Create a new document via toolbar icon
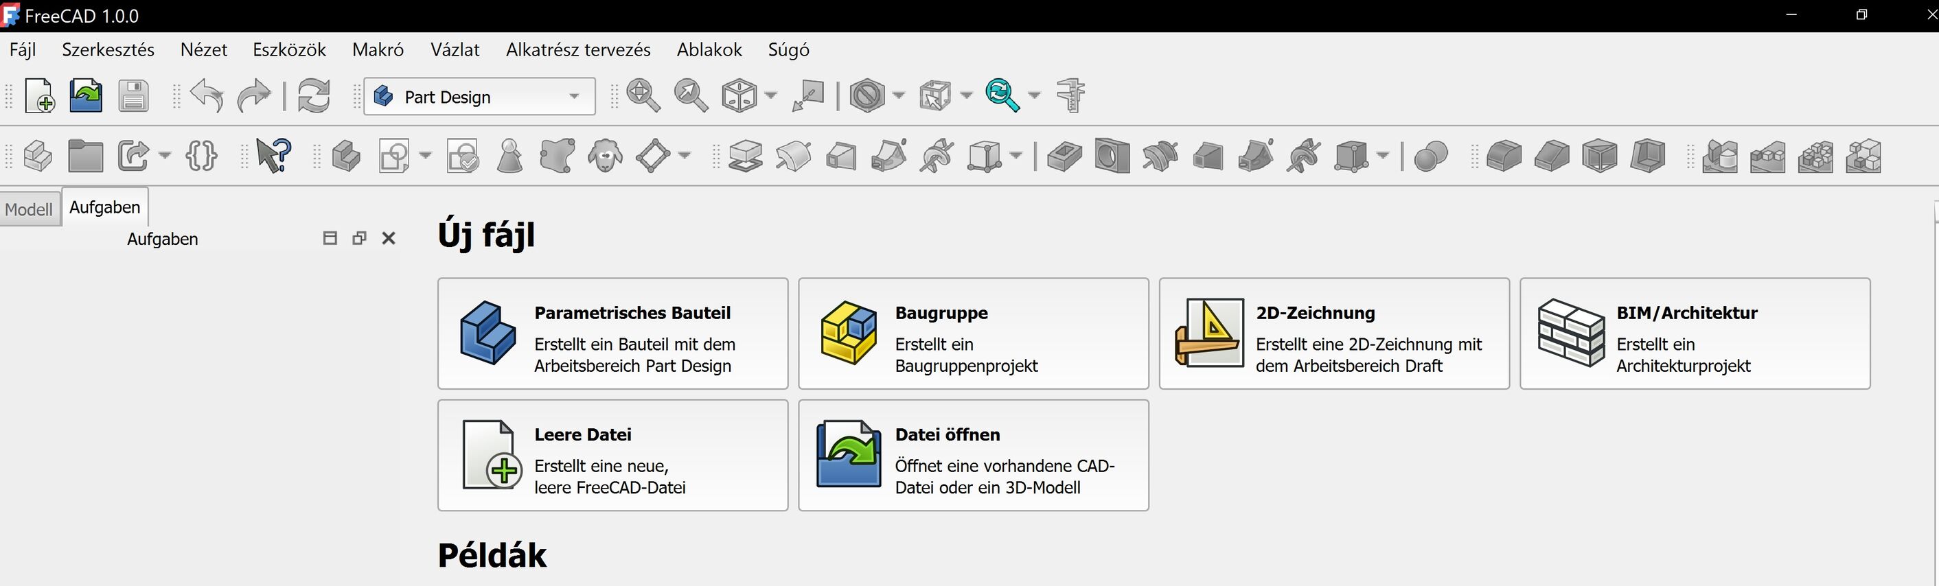The height and width of the screenshot is (586, 1939). coord(39,96)
